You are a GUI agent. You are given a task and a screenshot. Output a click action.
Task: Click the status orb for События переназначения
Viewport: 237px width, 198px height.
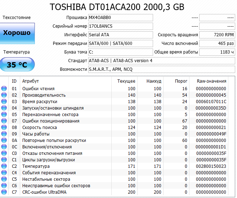(x=4, y=172)
